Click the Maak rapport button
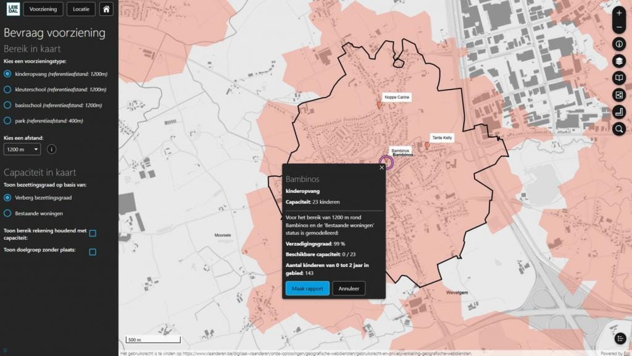The height and width of the screenshot is (356, 632). click(x=307, y=289)
